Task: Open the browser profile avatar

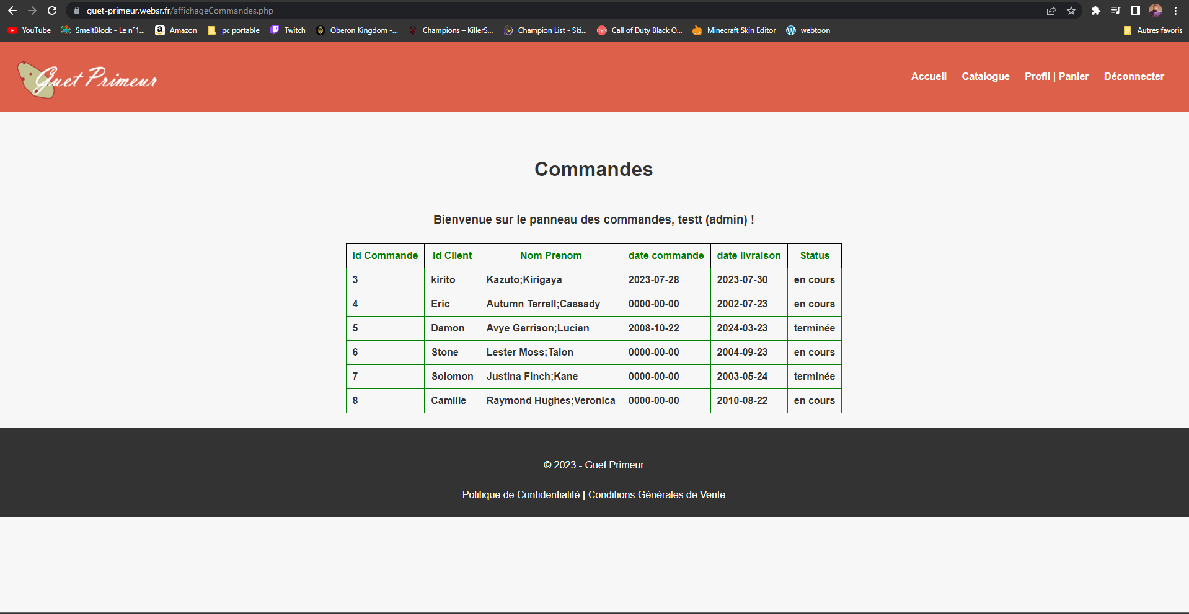Action: pyautogui.click(x=1156, y=11)
